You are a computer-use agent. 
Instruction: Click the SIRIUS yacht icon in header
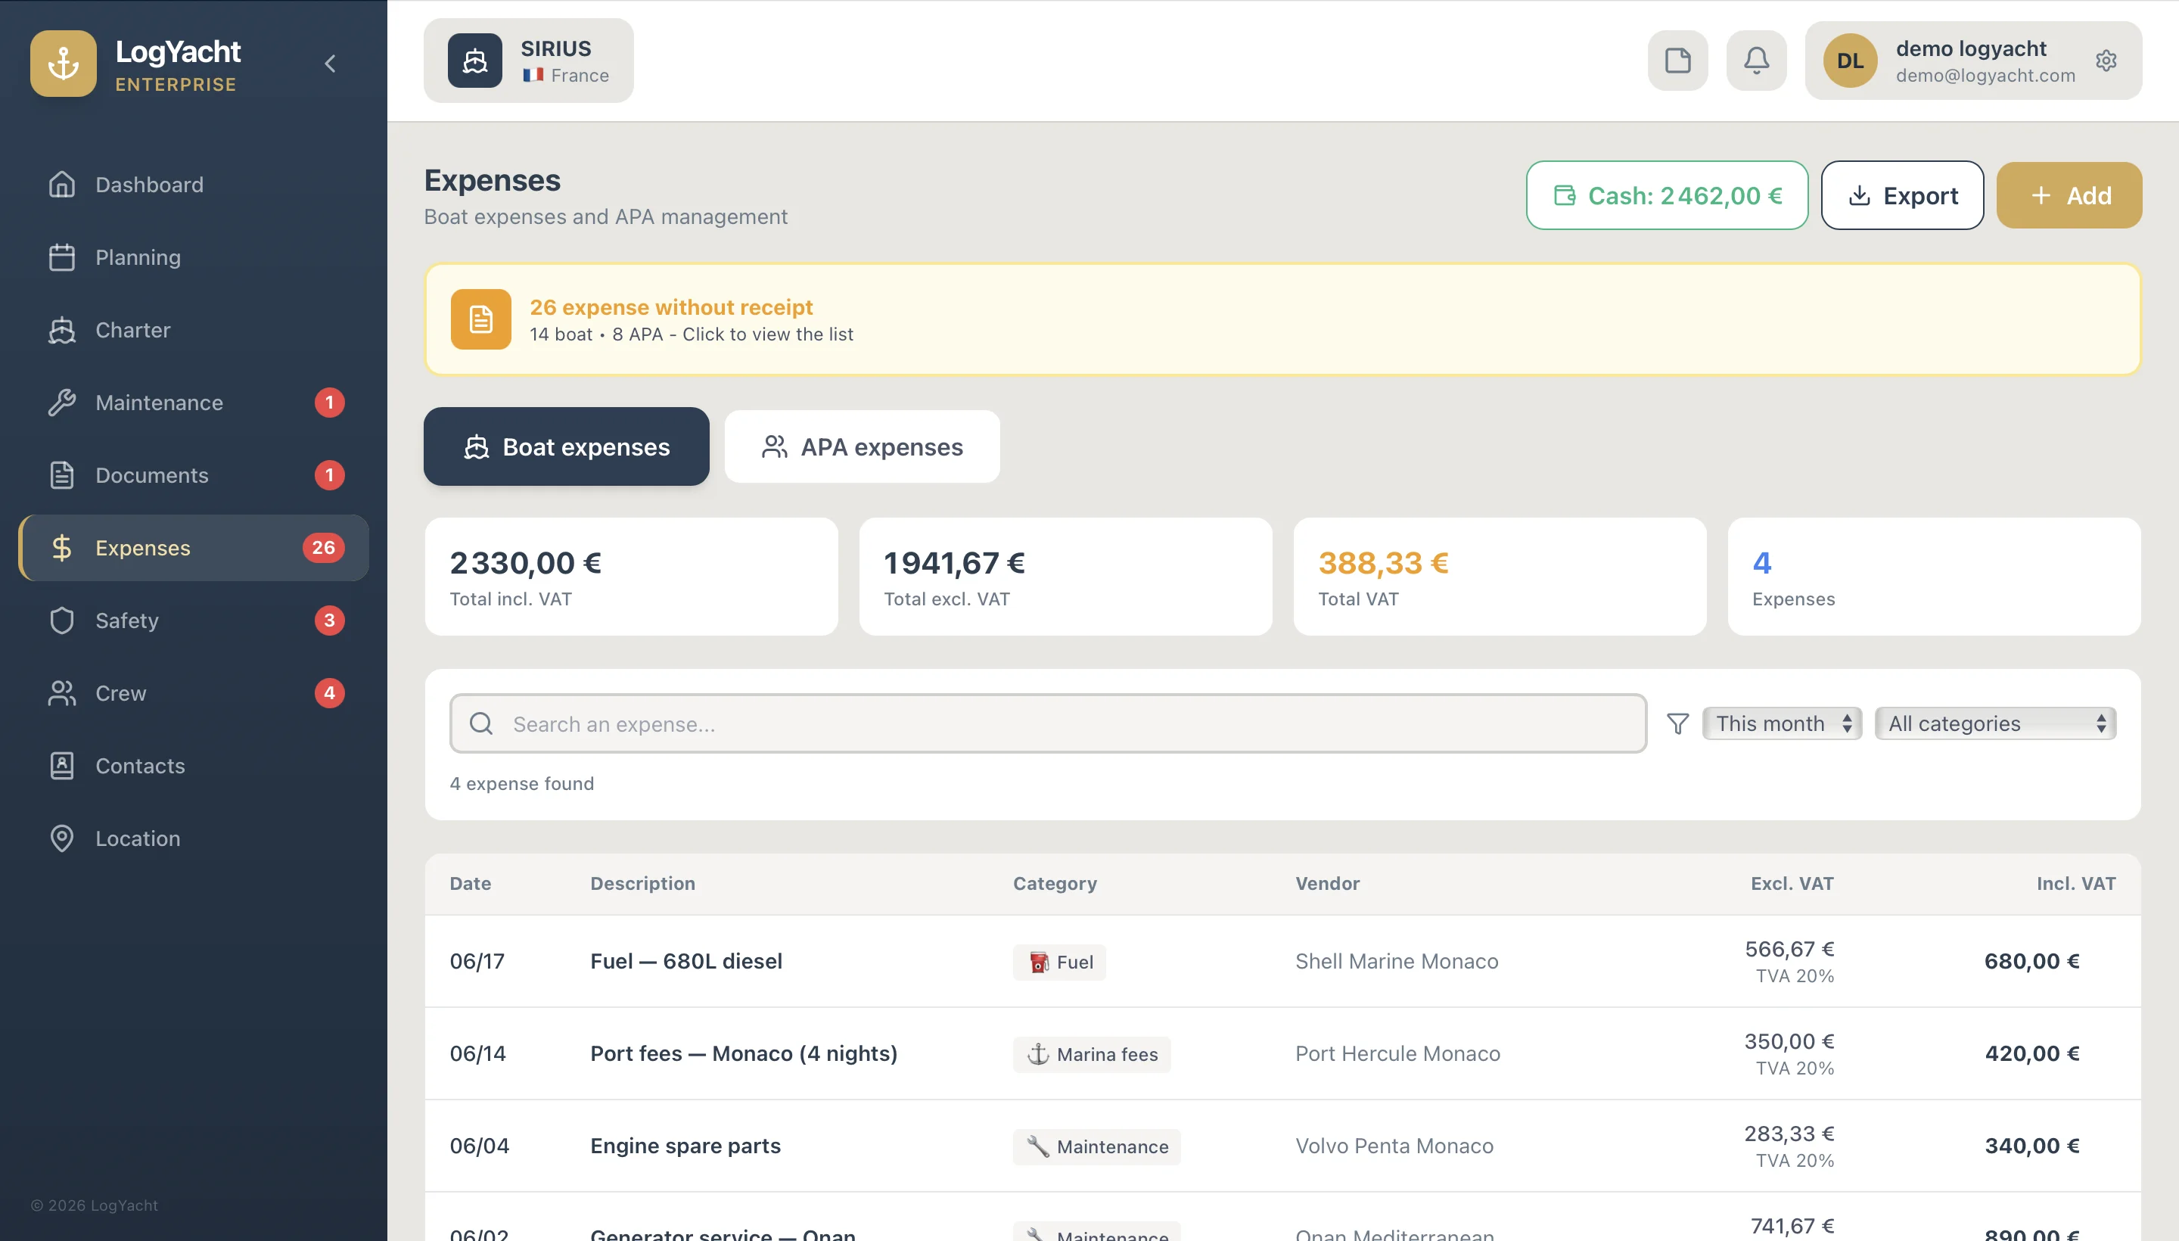pos(474,61)
